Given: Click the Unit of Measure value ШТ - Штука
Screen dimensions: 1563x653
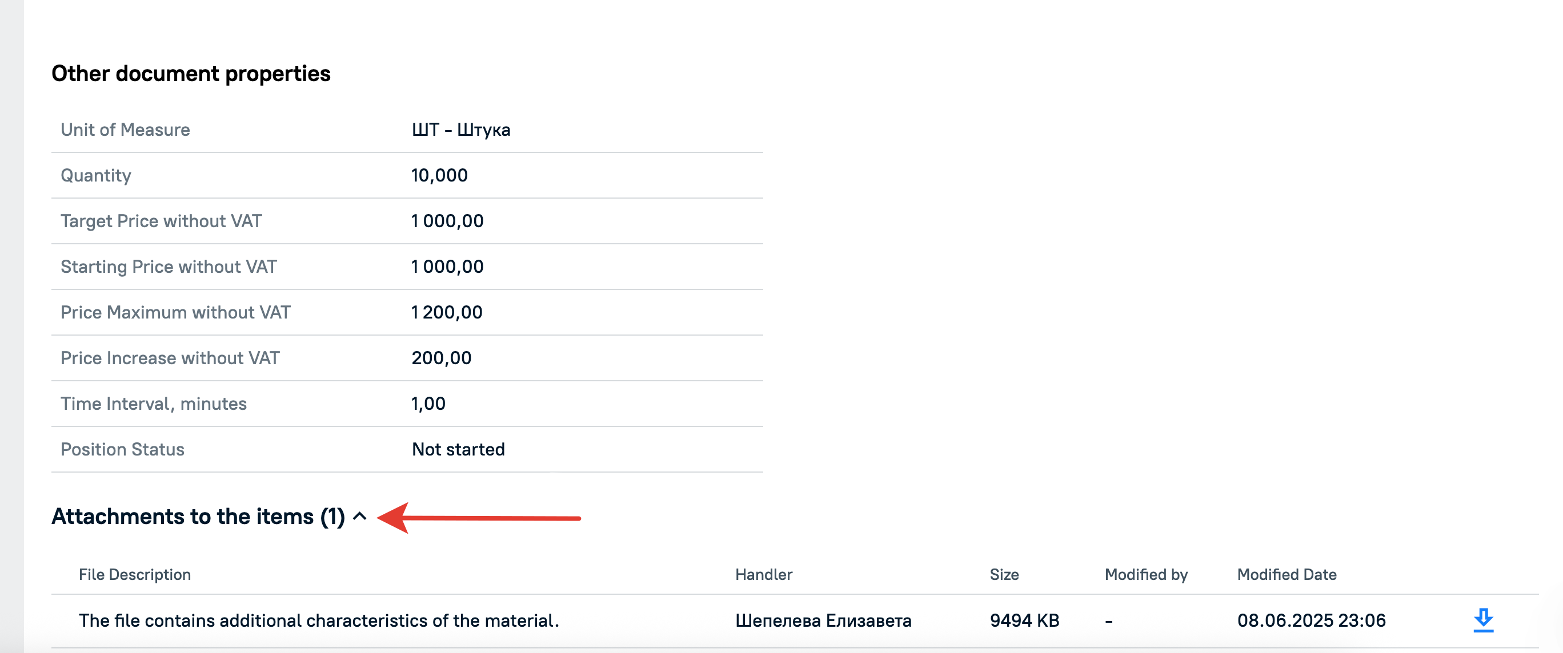Looking at the screenshot, I should [x=460, y=130].
